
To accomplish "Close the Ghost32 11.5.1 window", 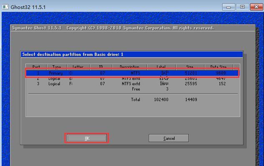I will click(256, 7).
